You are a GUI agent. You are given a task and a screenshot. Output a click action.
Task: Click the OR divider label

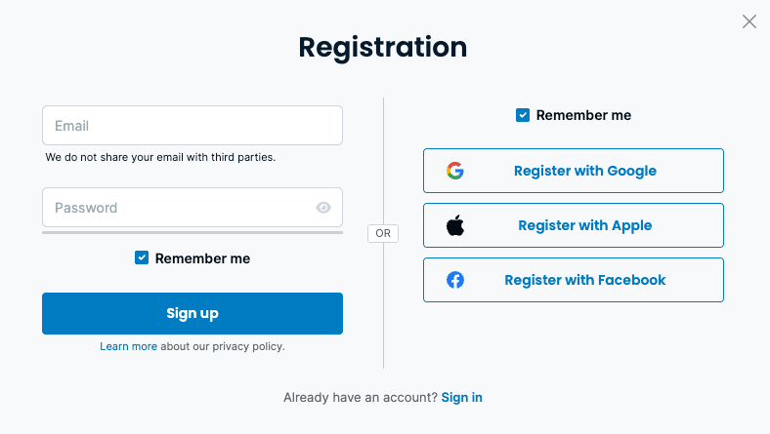(383, 234)
